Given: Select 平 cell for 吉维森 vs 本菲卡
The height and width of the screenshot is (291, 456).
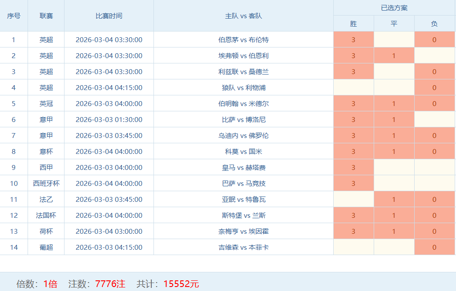Looking at the screenshot, I should pyautogui.click(x=394, y=248).
